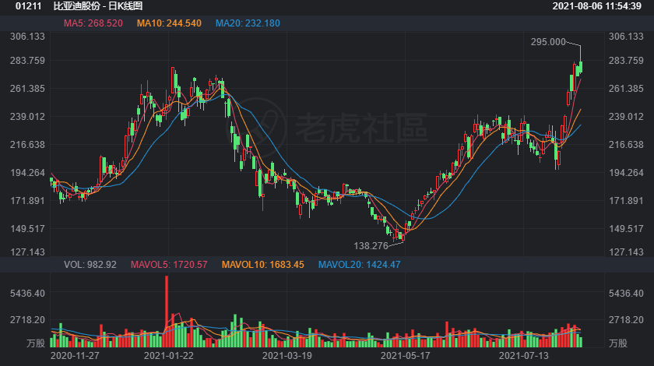Image resolution: width=654 pixels, height=366 pixels.
Task: Click the 2021-03-19 date axis label
Action: click(x=287, y=356)
